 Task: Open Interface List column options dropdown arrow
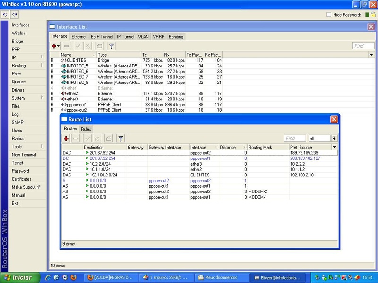(371, 55)
